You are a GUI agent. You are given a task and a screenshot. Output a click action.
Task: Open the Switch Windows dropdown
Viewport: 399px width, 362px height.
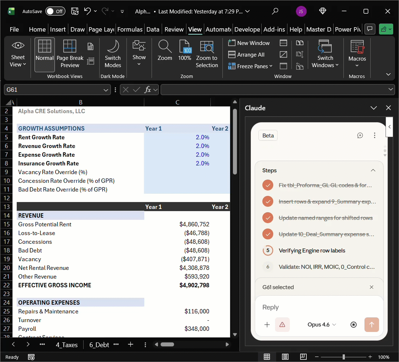[325, 54]
